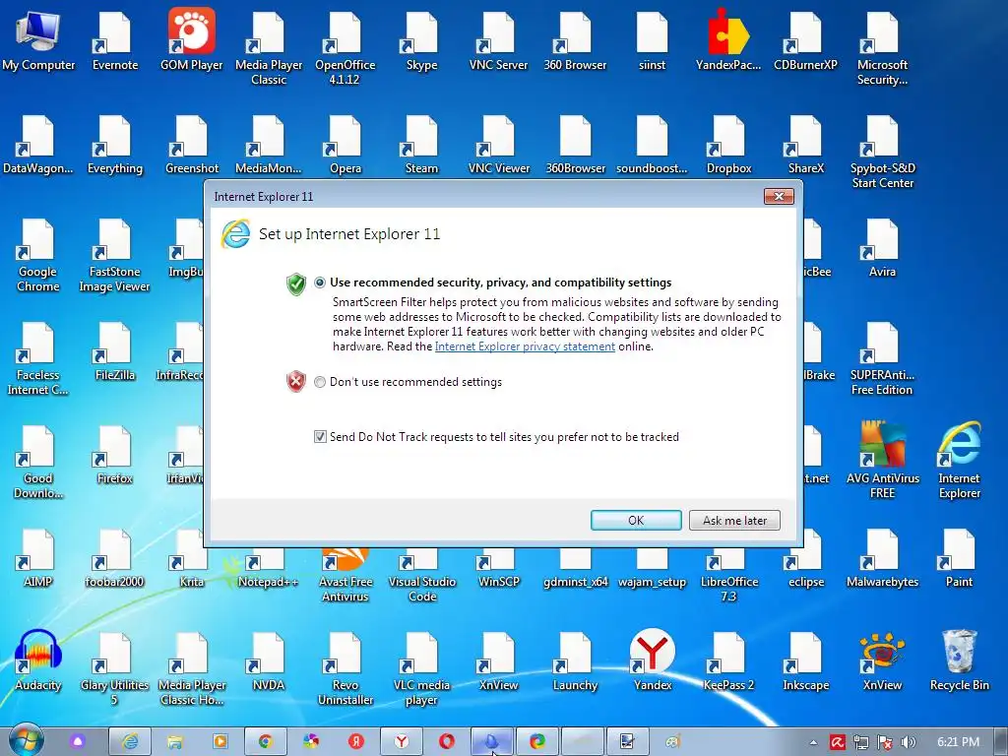1008x756 pixels.
Task: Select the Inkscape desktop shortcut
Action: click(x=805, y=661)
